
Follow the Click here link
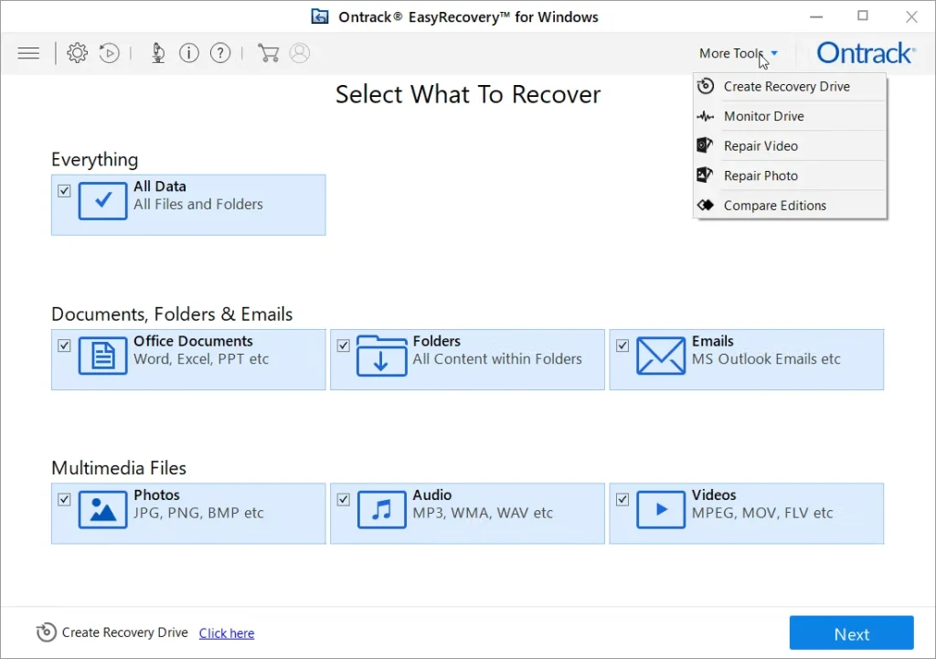click(227, 633)
